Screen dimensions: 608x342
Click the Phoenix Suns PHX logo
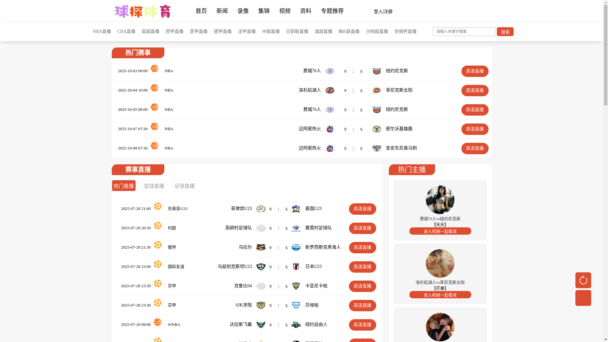click(x=377, y=90)
